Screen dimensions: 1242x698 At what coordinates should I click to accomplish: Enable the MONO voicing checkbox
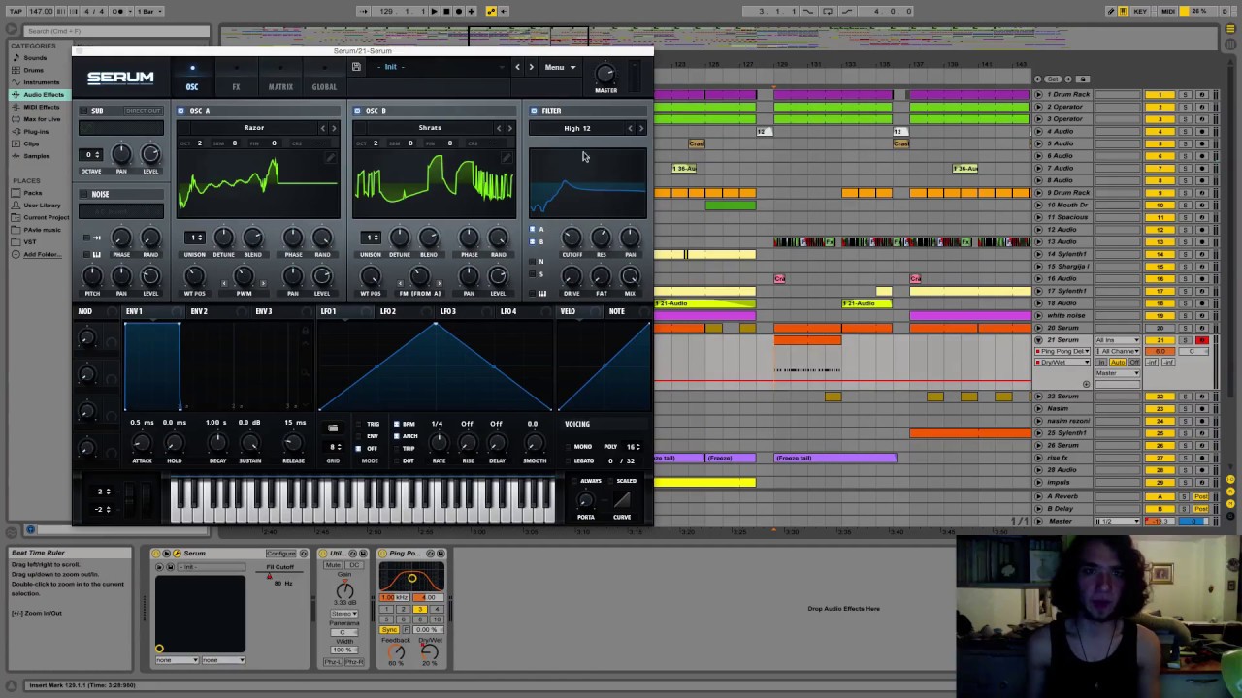tap(568, 447)
